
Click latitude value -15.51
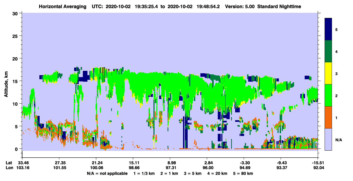(x=318, y=163)
